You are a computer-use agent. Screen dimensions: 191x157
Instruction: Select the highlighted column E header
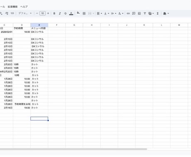(39, 25)
